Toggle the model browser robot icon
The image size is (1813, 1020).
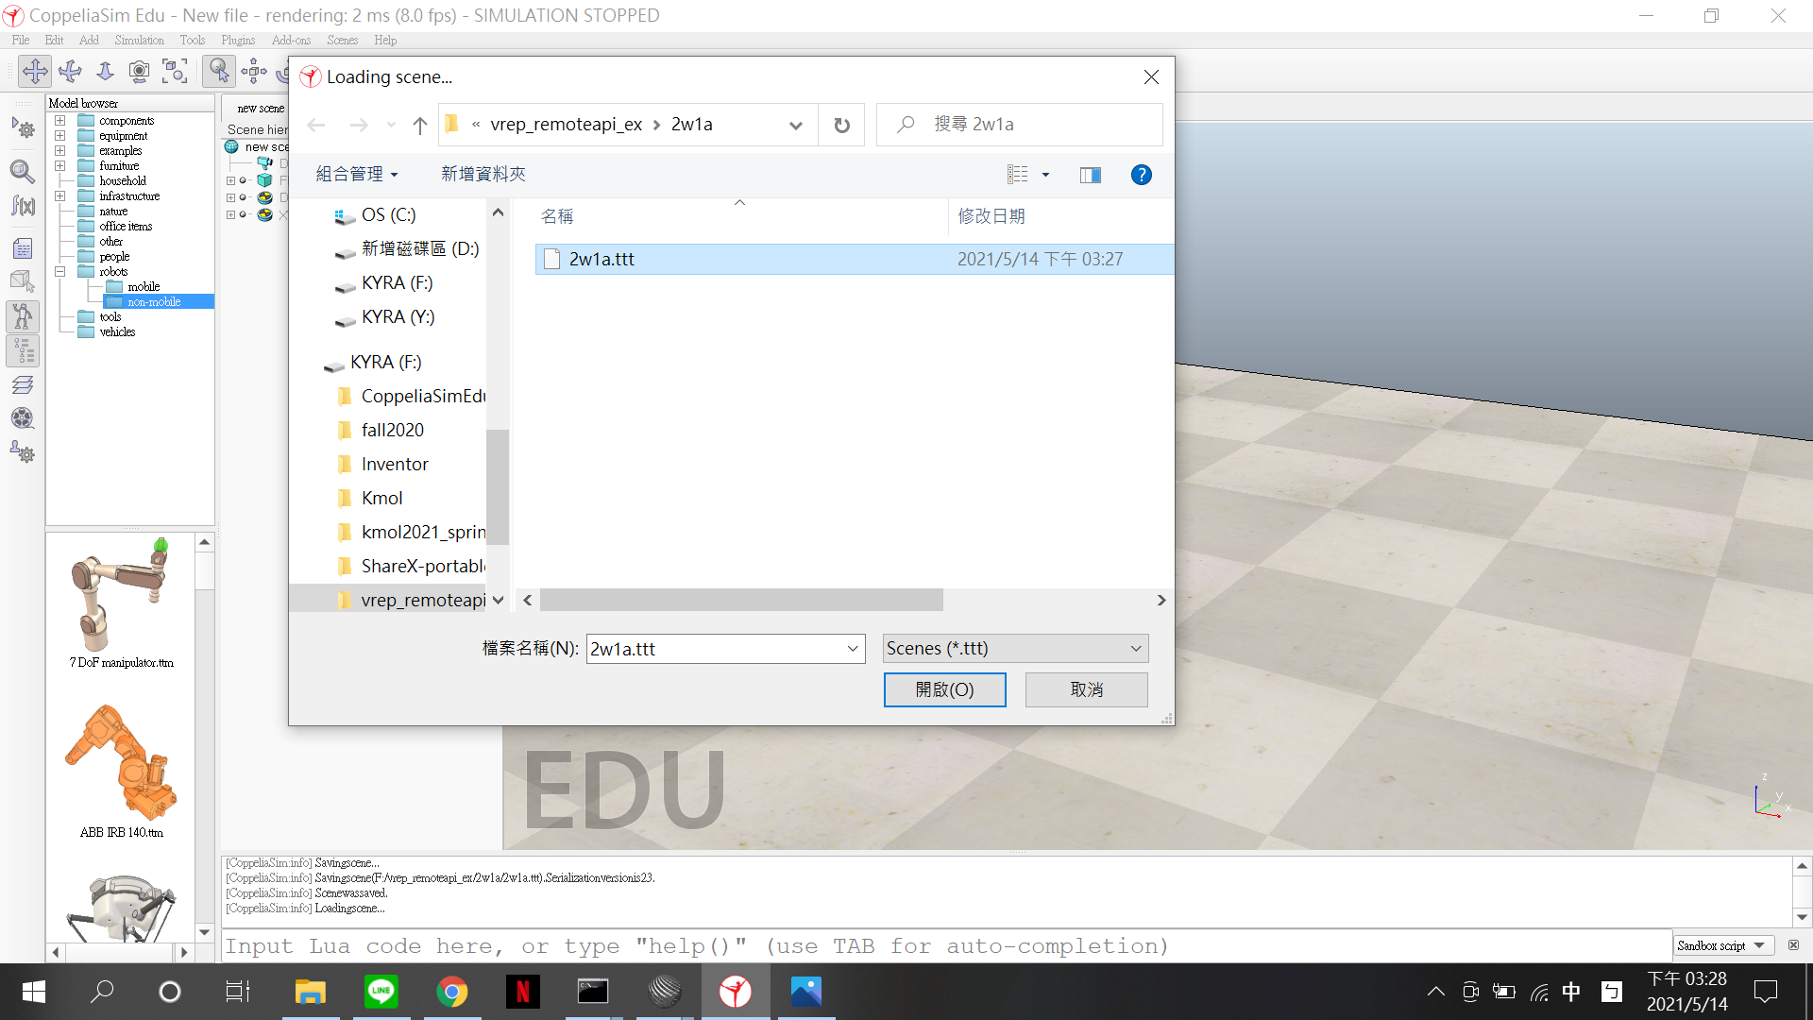(23, 316)
